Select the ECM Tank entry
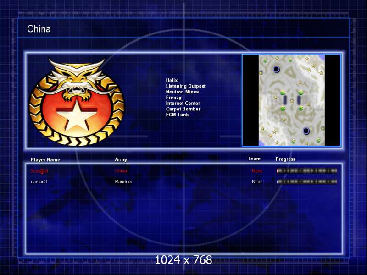367x275 pixels. (177, 115)
